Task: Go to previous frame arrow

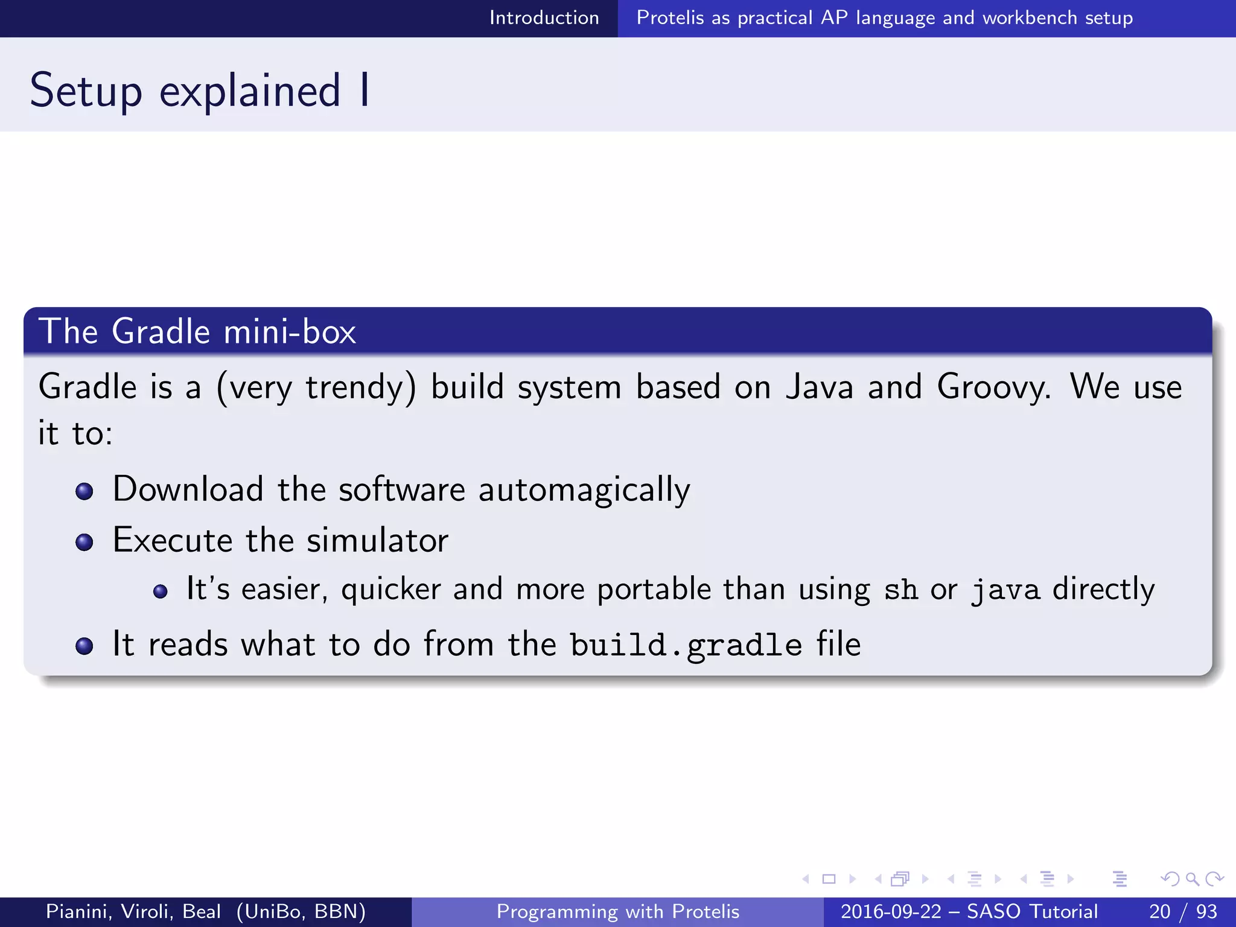Action: pyautogui.click(x=878, y=879)
